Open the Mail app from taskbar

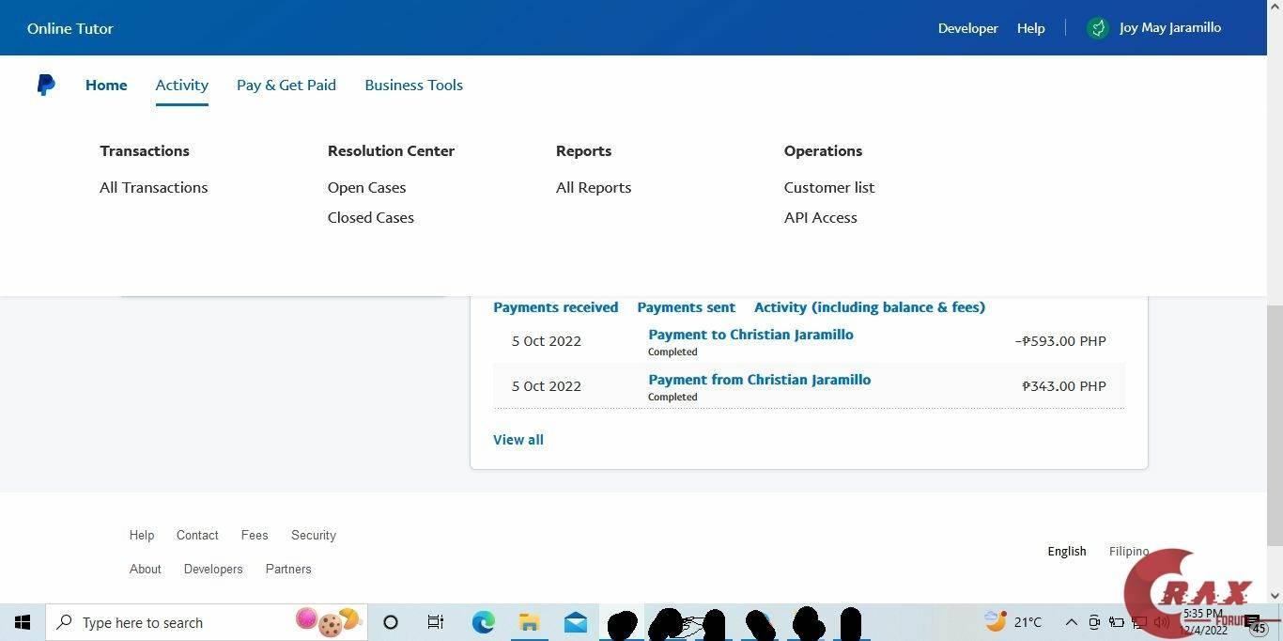(x=576, y=622)
